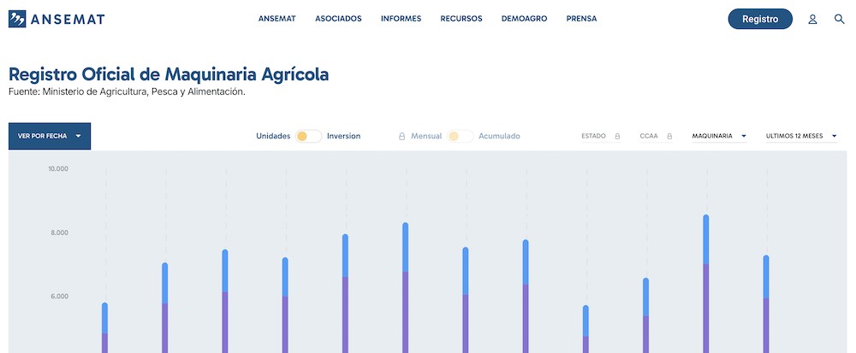This screenshot has height=353, width=856.
Task: Toggle the Mensual/Acumulado switch
Action: click(461, 136)
